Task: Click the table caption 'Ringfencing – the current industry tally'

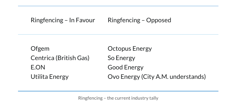Action: pyautogui.click(x=118, y=98)
